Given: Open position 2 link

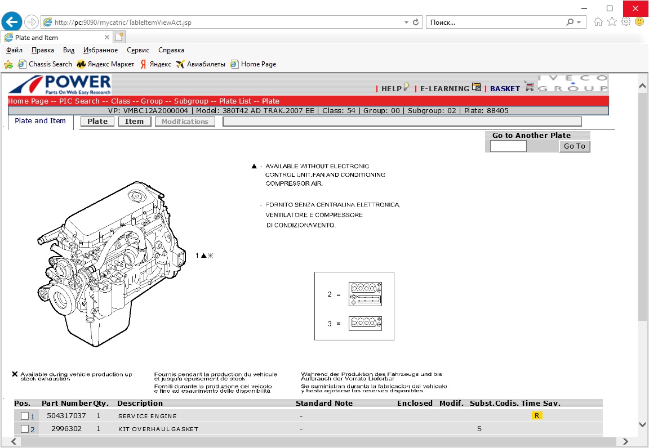Looking at the screenshot, I should click(33, 429).
